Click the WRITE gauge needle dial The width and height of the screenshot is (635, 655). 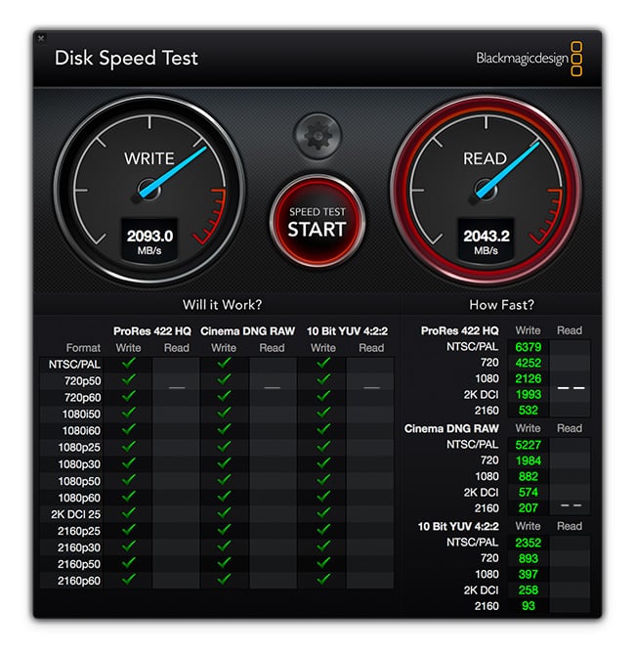coord(149,190)
